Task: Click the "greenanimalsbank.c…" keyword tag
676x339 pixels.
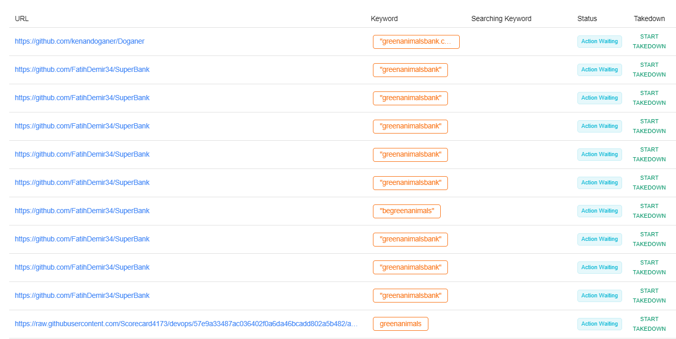Action: tap(416, 42)
